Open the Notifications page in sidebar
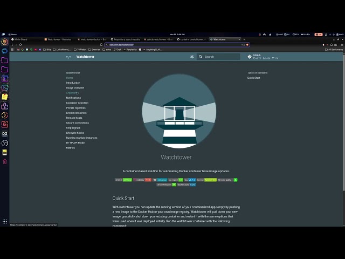The image size is (345, 259). pos(73,98)
